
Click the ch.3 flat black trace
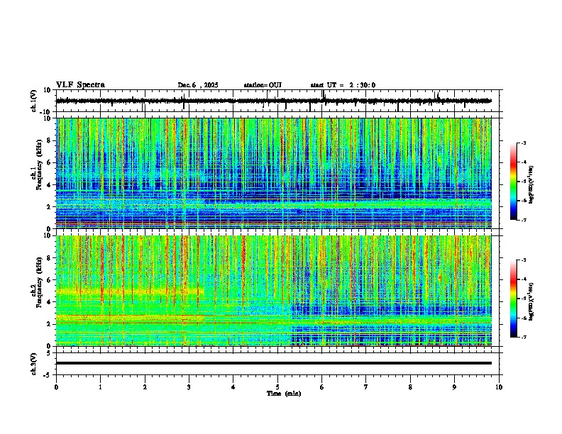273,363
